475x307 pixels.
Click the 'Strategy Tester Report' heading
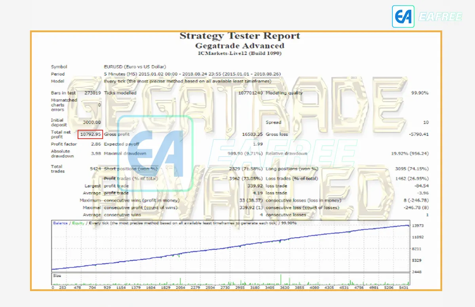pyautogui.click(x=240, y=36)
